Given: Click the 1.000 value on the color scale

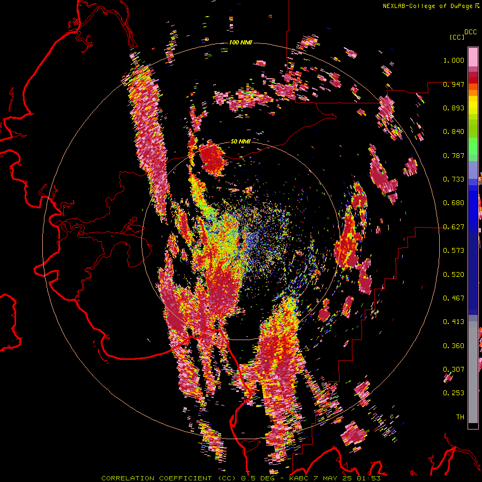Looking at the screenshot, I should [454, 60].
